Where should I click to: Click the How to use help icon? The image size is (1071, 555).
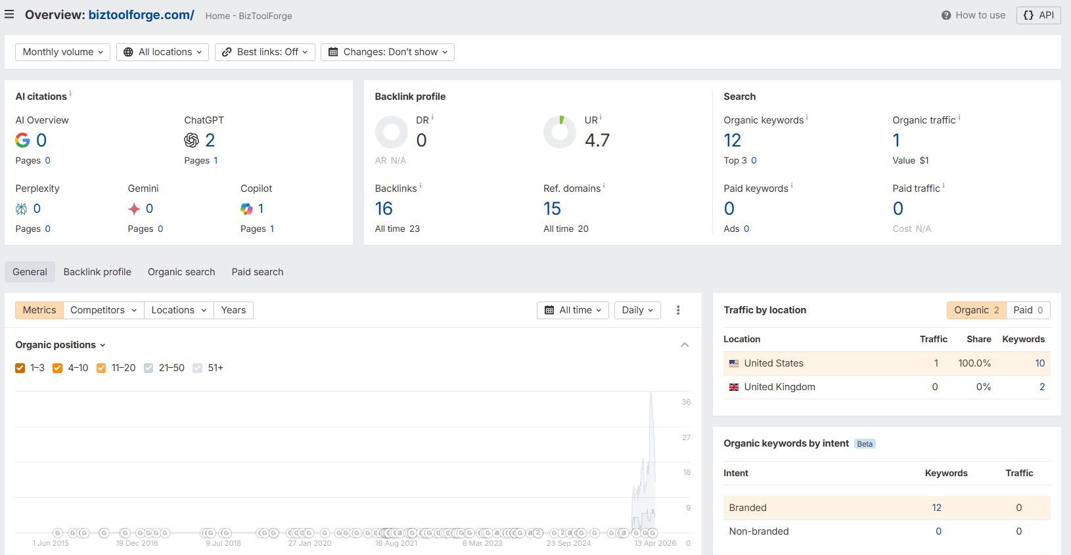946,15
